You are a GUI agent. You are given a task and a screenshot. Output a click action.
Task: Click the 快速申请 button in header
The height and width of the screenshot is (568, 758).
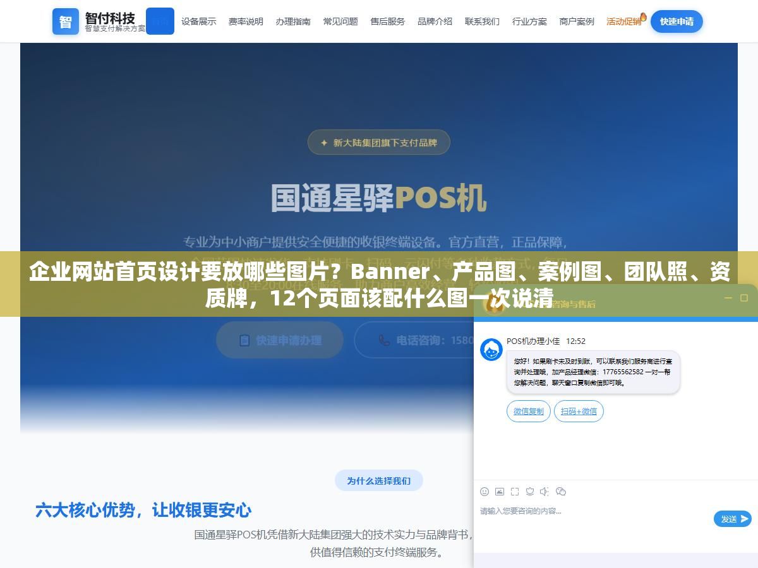tap(677, 21)
